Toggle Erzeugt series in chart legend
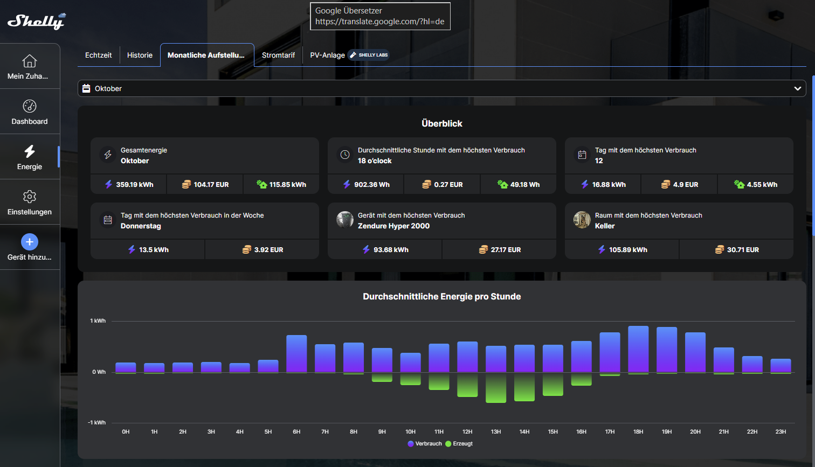Image resolution: width=815 pixels, height=467 pixels. pyautogui.click(x=459, y=444)
